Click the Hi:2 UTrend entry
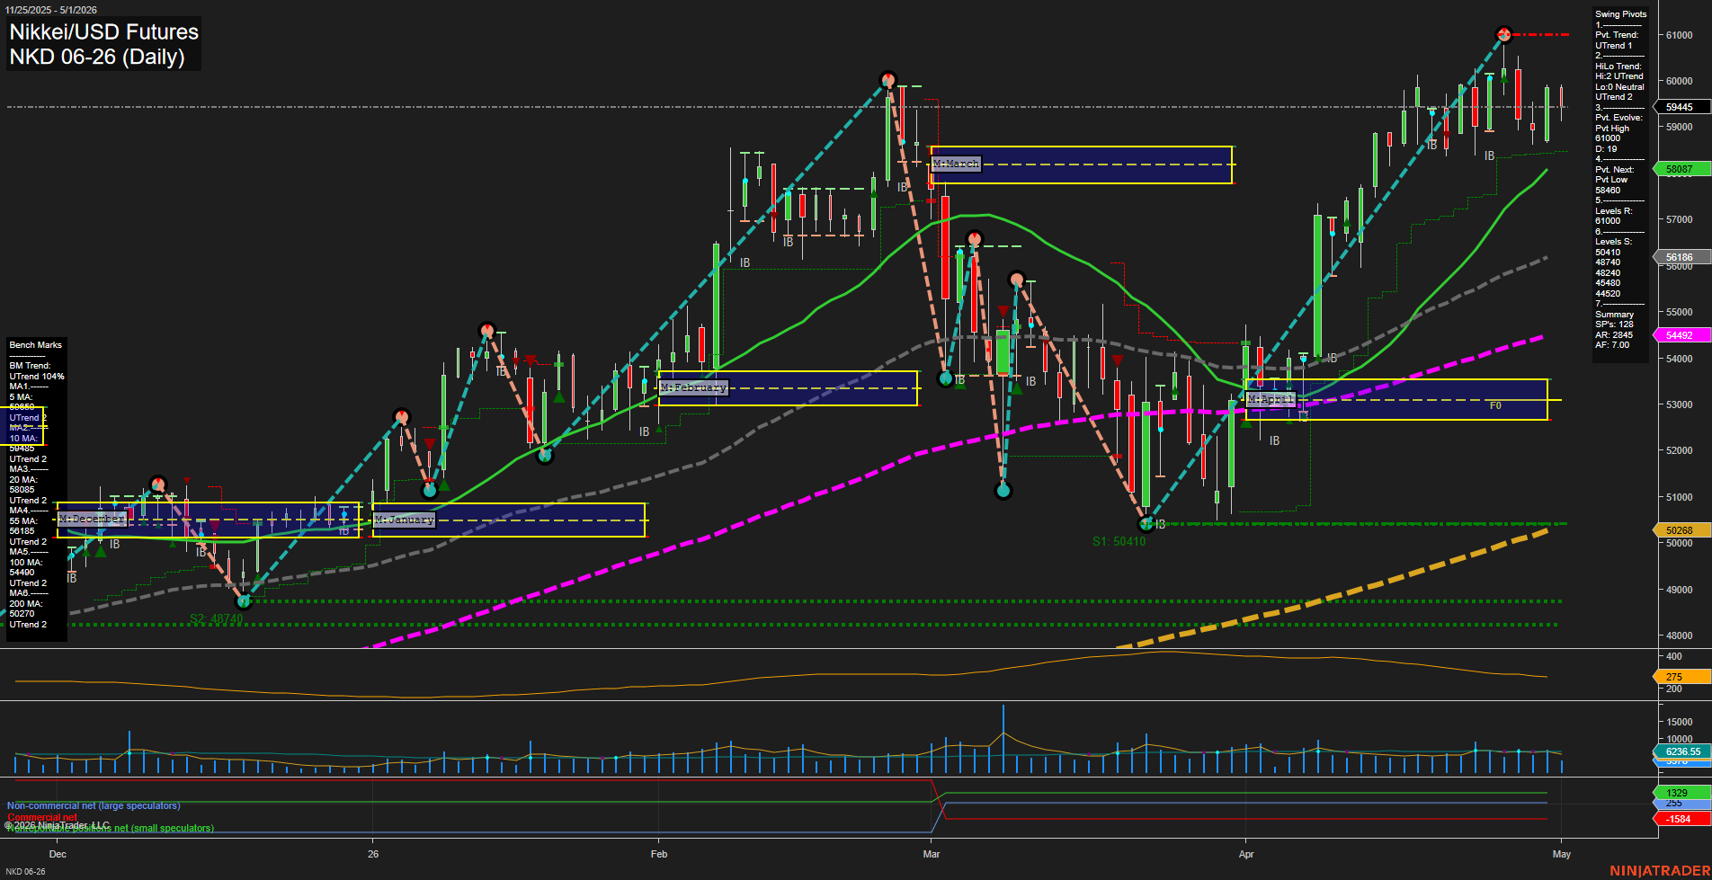The width and height of the screenshot is (1712, 880). 1619,76
